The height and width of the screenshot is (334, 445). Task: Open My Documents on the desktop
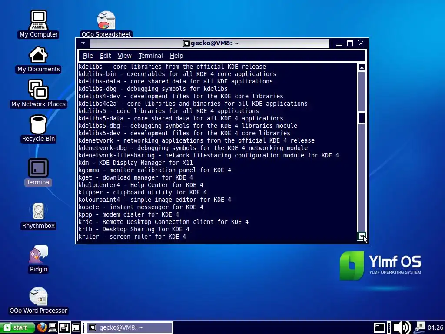tap(39, 59)
